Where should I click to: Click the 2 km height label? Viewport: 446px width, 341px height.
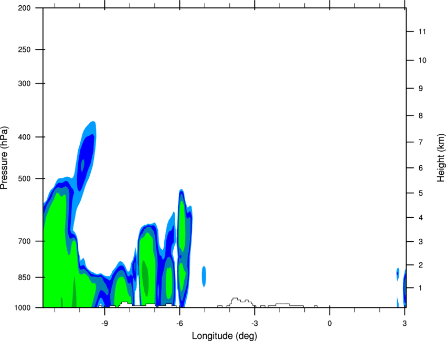421,265
